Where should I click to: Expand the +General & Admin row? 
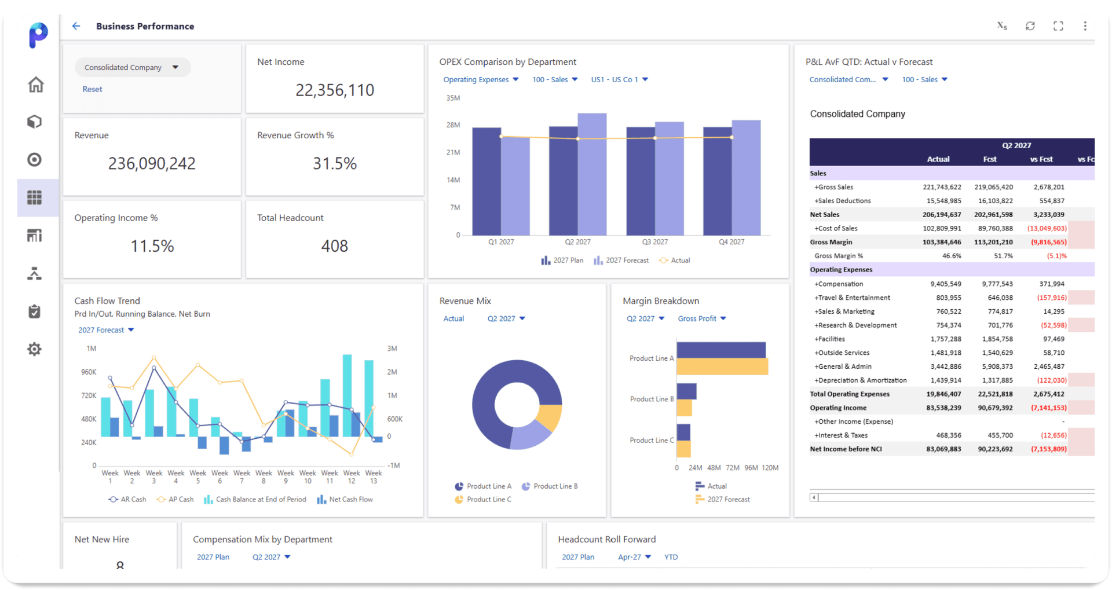coord(843,367)
